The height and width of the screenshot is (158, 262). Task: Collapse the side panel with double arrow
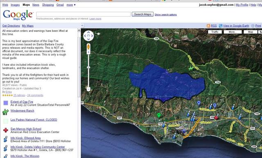[82, 26]
